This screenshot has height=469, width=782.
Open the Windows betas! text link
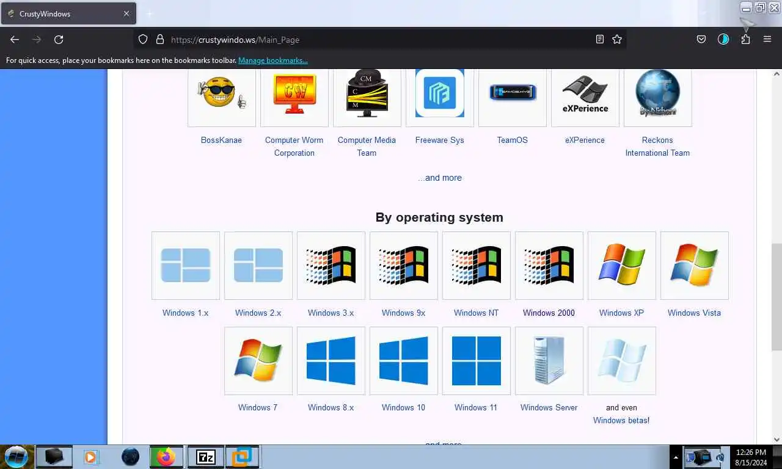(x=621, y=420)
